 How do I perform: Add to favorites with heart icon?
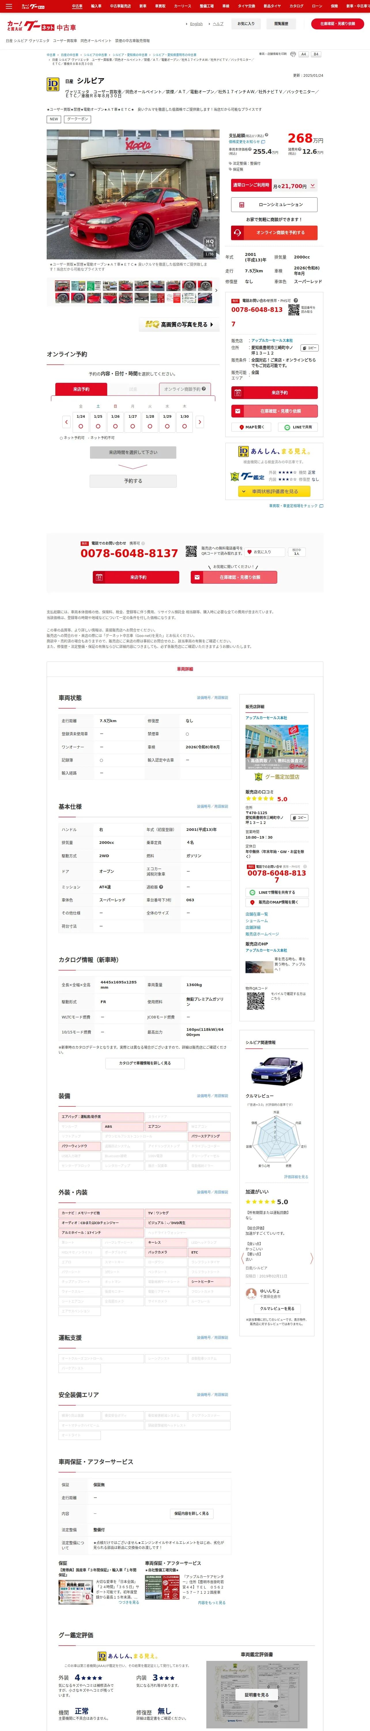tap(265, 552)
